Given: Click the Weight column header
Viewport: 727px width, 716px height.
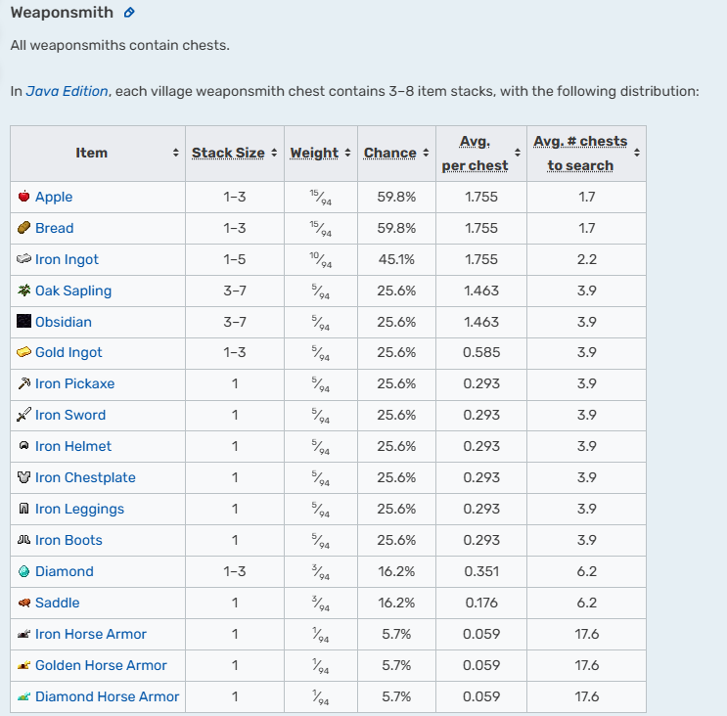Looking at the screenshot, I should pos(314,154).
